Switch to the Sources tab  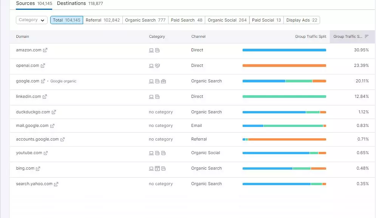coord(34,3)
